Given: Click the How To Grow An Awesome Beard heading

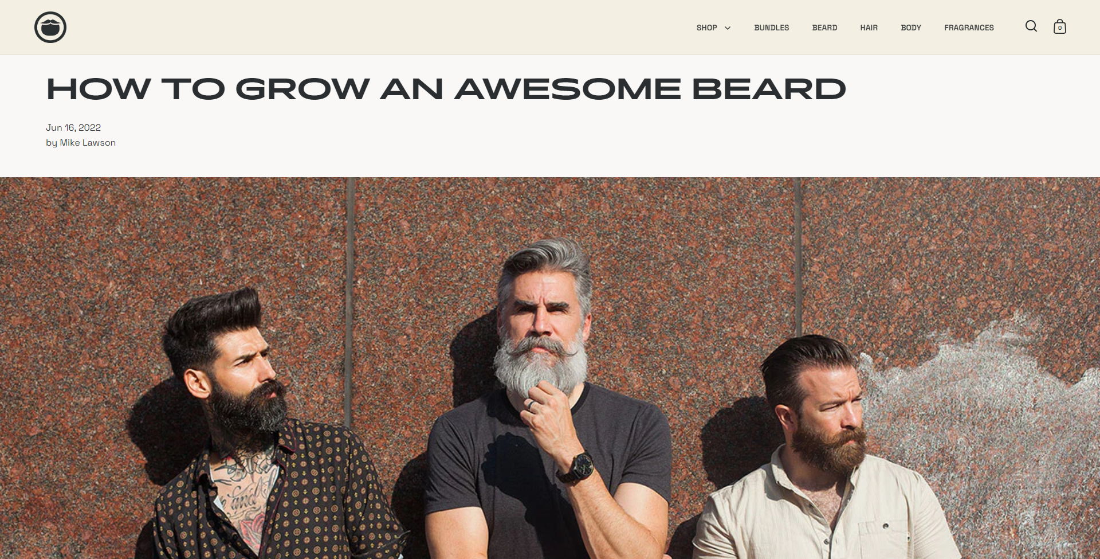Looking at the screenshot, I should (x=446, y=89).
